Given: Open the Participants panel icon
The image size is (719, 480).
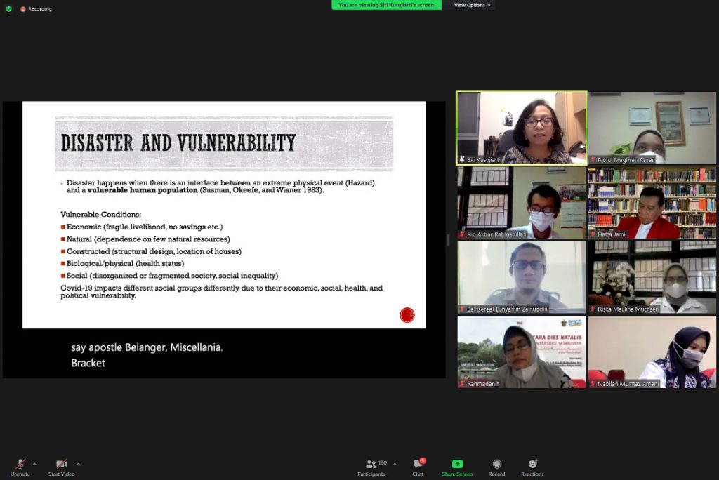Looking at the screenshot, I should click(370, 464).
